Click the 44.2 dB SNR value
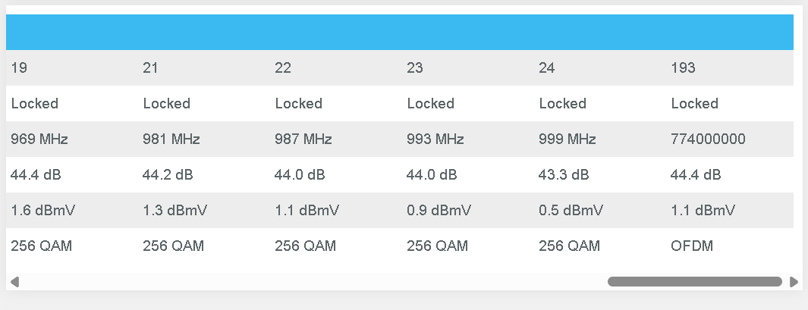The width and height of the screenshot is (808, 310). [x=168, y=175]
